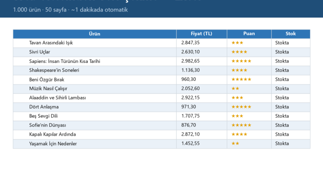Screen dimensions: 323x181
Task: Click the star rating for Yaşamak İçin Nedenler
Action: tap(235, 143)
